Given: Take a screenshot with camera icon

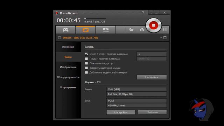Looking at the screenshot, I should pyautogui.click(x=142, y=30).
